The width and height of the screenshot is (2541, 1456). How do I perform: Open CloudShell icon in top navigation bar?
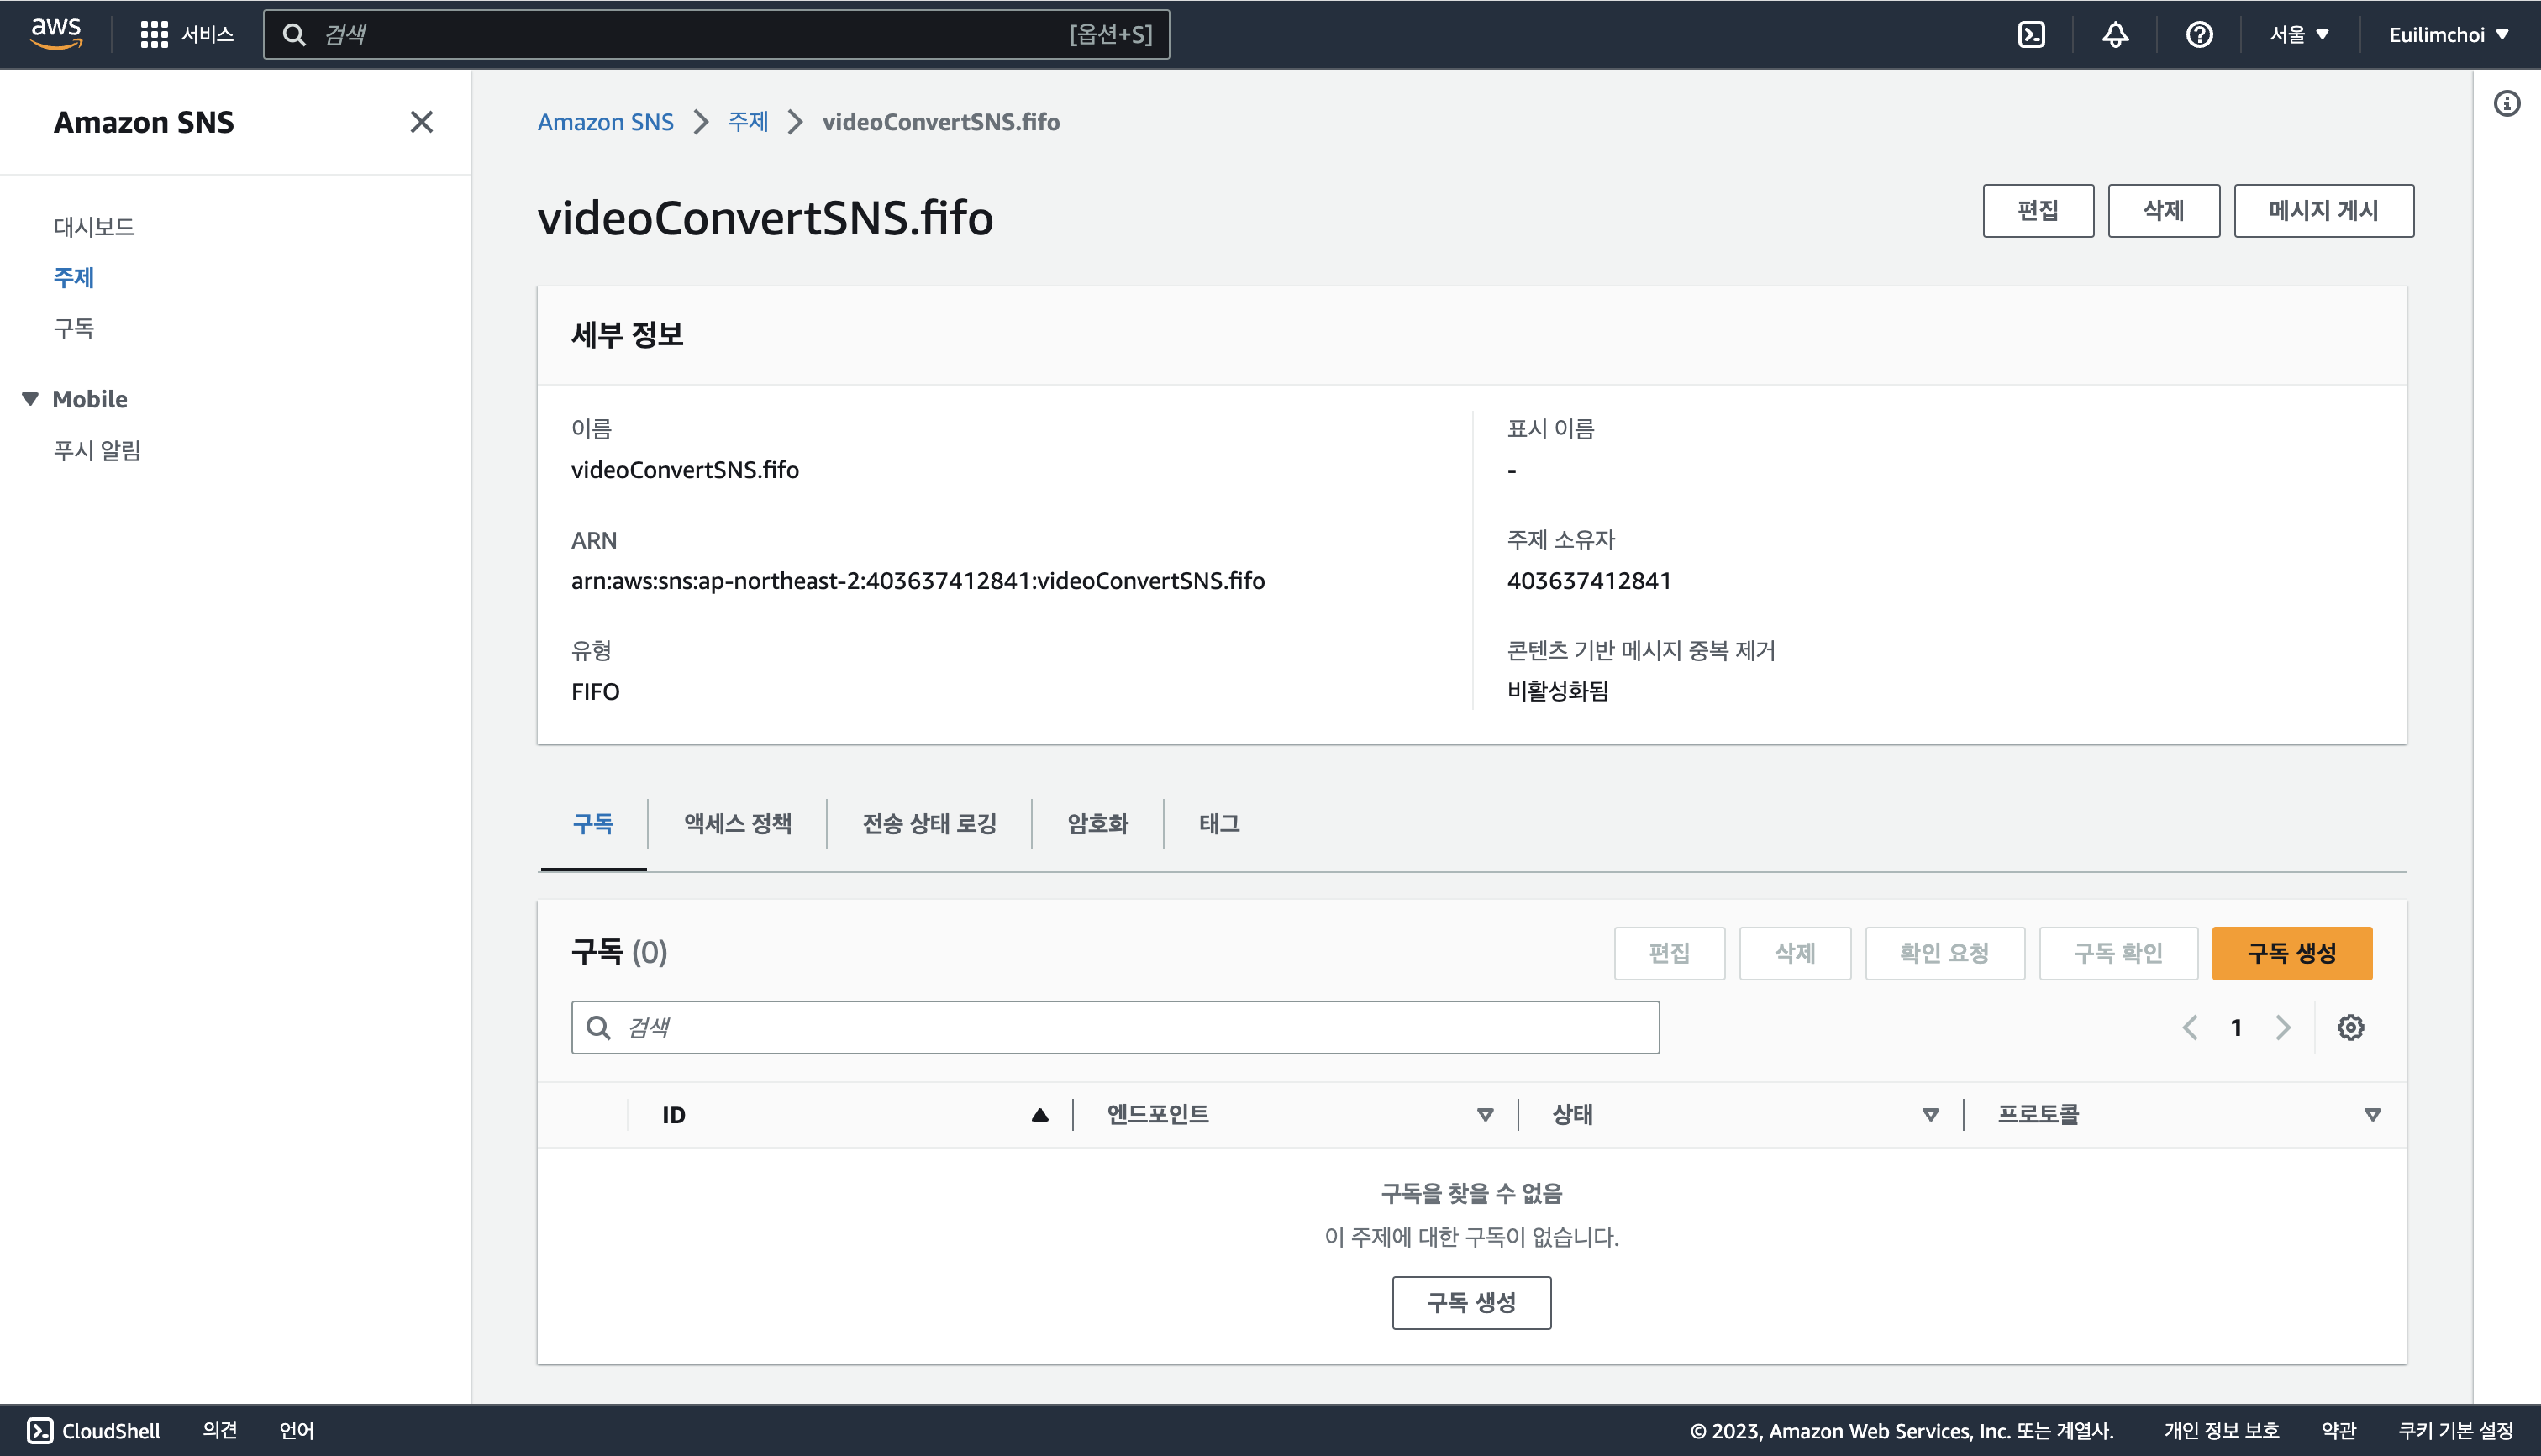tap(2031, 34)
